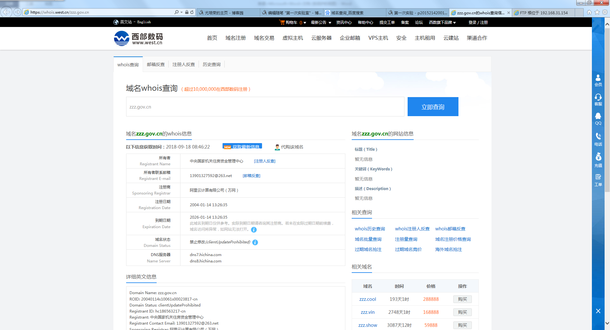Switch to the 邮箱反查 tab
The width and height of the screenshot is (610, 330).
[156, 64]
